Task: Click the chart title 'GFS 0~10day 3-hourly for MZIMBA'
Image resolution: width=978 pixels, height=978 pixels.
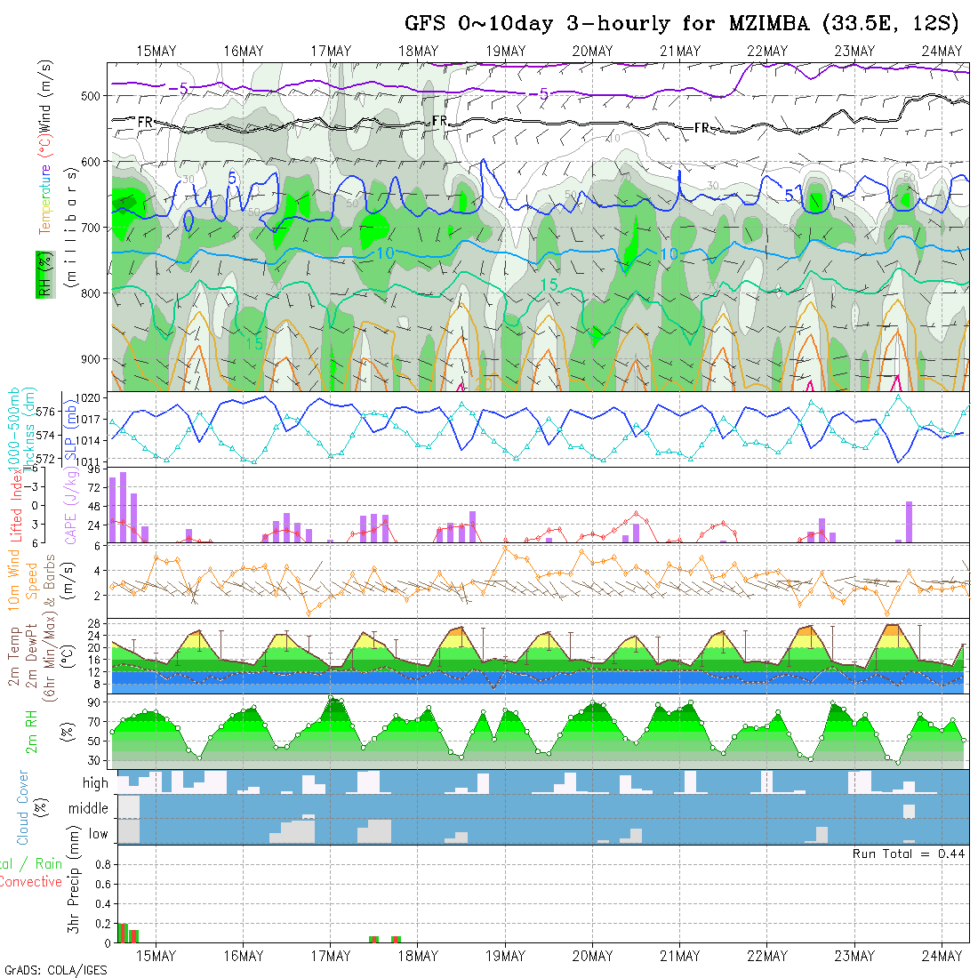Action: 607,23
